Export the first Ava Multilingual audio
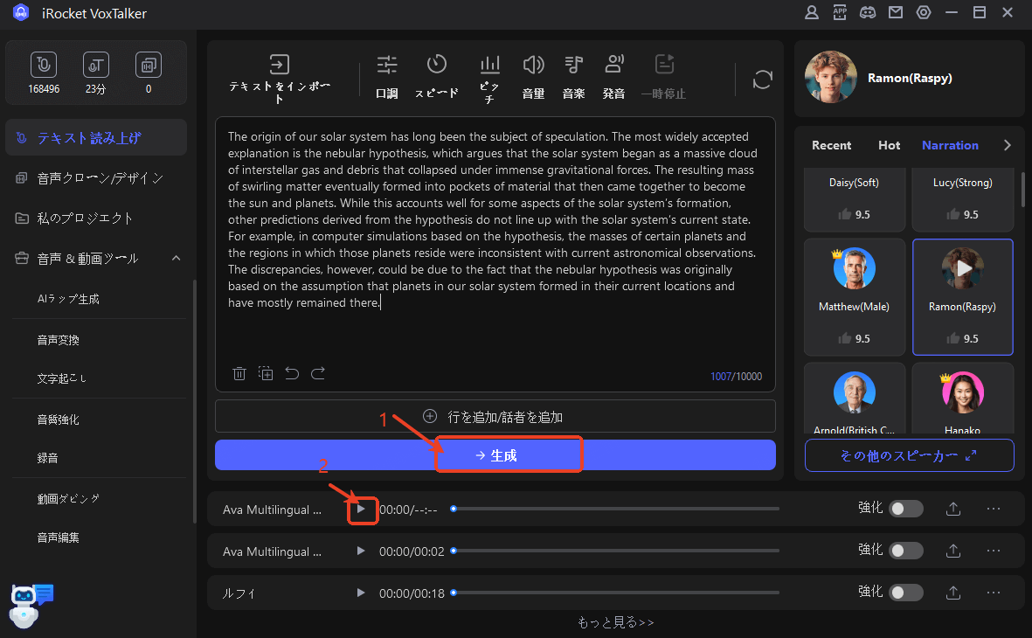 pos(953,509)
